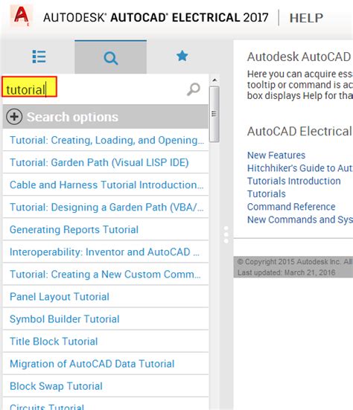Open 'Symbol Builder Tutorial' result
The width and height of the screenshot is (353, 410).
(x=106, y=319)
